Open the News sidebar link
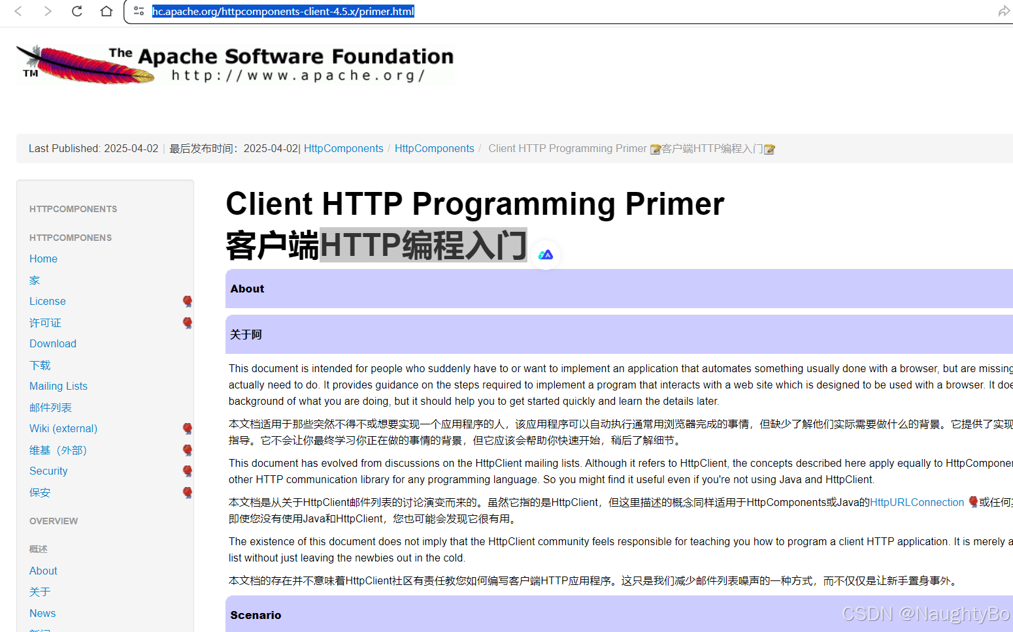Viewport: 1013px width, 632px height. point(42,613)
